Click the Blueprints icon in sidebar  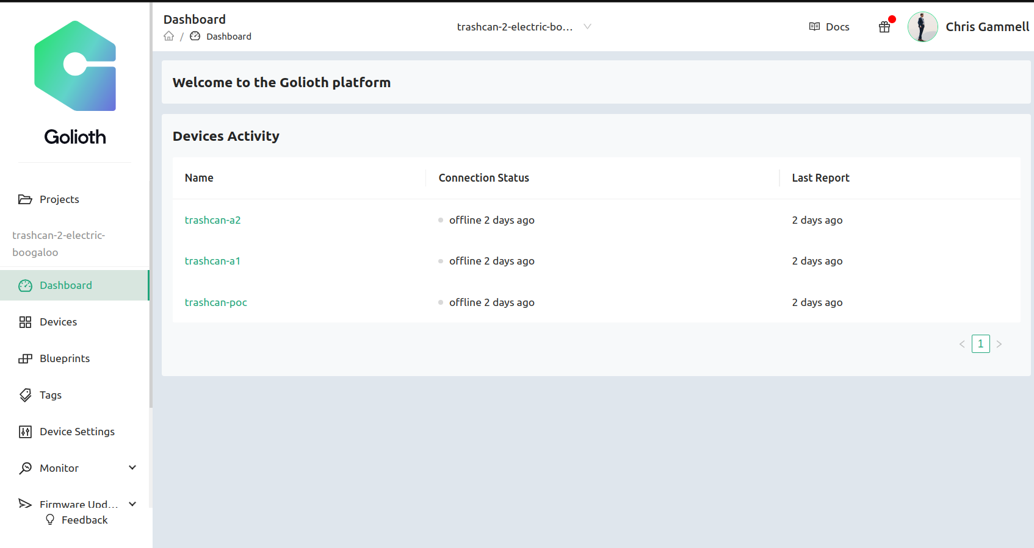25,358
